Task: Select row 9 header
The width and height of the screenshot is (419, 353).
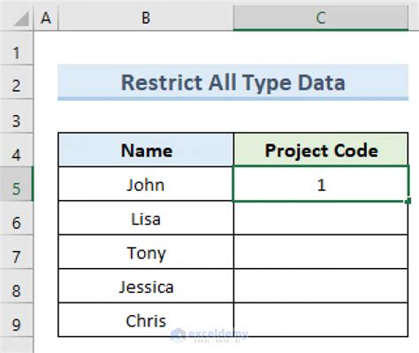Action: click(x=17, y=319)
